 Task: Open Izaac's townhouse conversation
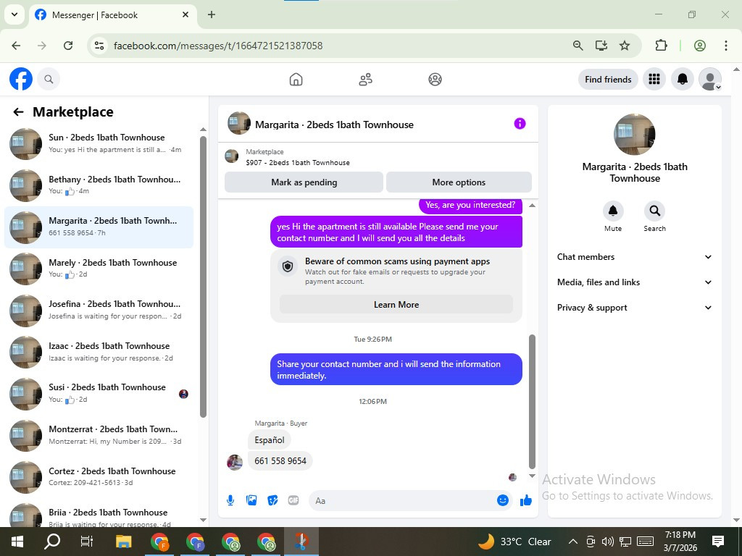99,351
